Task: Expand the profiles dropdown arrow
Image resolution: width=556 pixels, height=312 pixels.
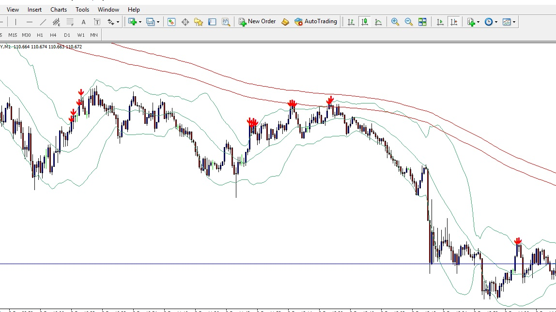Action: point(158,22)
